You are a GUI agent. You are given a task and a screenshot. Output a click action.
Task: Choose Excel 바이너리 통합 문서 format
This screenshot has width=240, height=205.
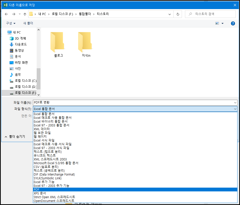coord(135,122)
